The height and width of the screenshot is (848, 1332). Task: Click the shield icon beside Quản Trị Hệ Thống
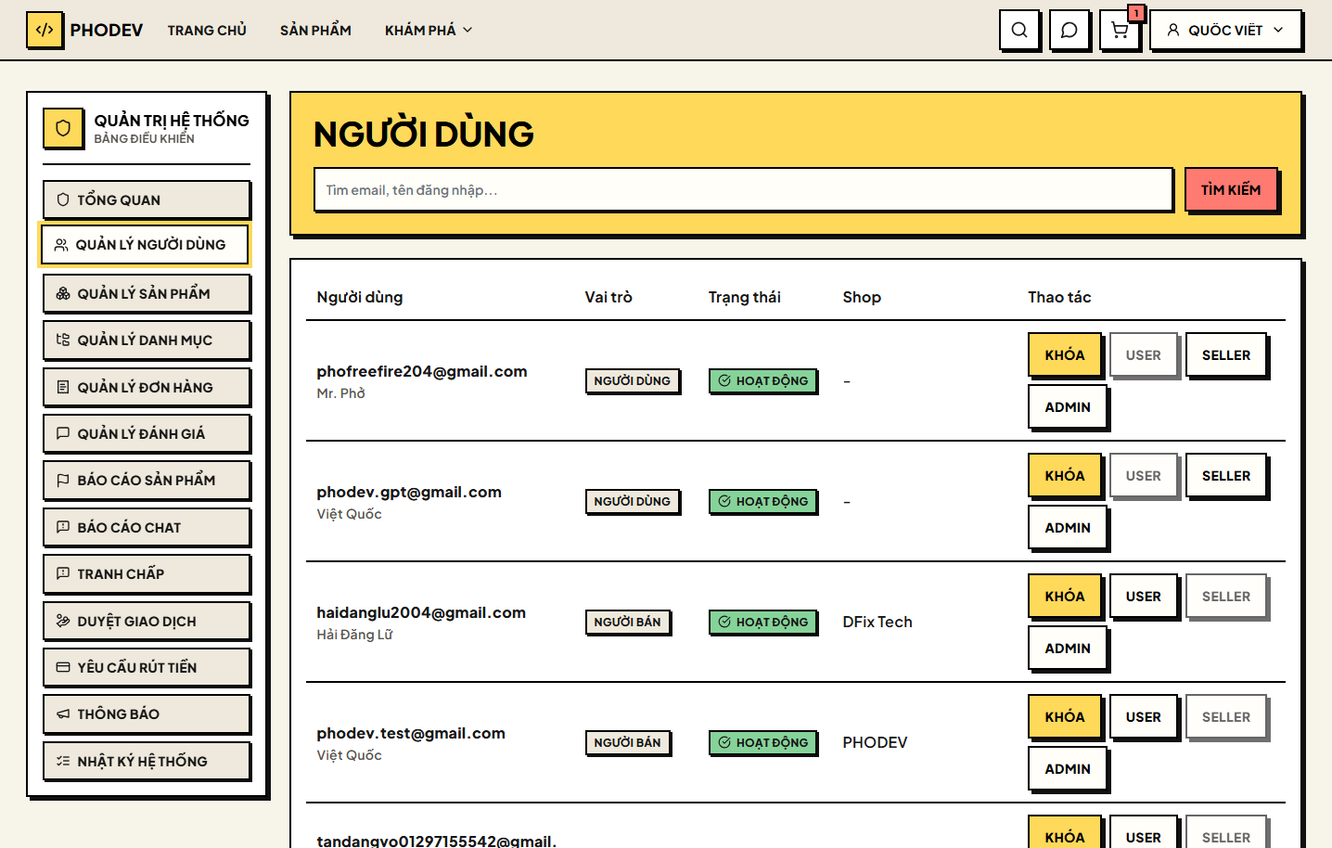pos(63,128)
